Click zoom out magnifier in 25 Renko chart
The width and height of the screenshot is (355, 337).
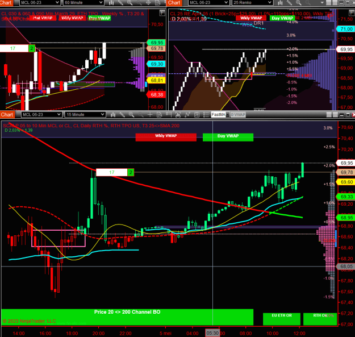[308, 3]
